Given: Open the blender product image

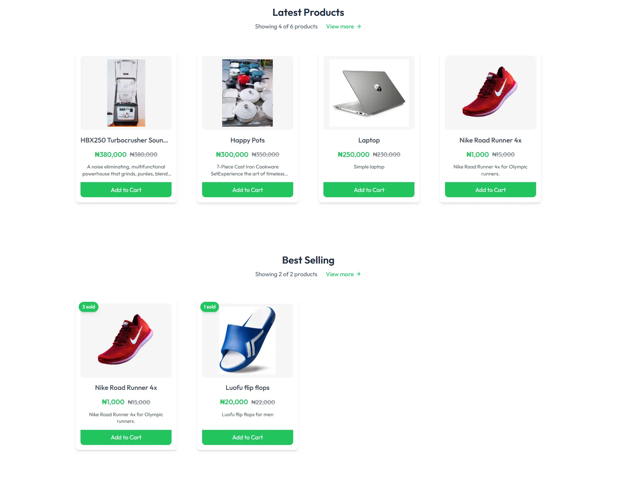Looking at the screenshot, I should tap(126, 93).
